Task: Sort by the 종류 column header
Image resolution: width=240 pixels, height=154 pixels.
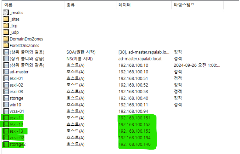Action: 90,5
